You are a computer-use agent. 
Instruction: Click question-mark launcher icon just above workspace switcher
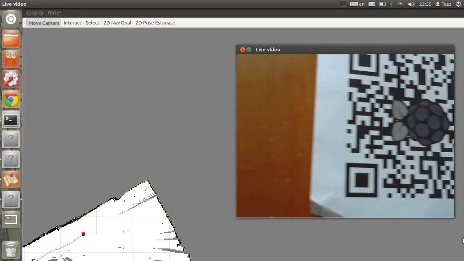click(x=11, y=199)
